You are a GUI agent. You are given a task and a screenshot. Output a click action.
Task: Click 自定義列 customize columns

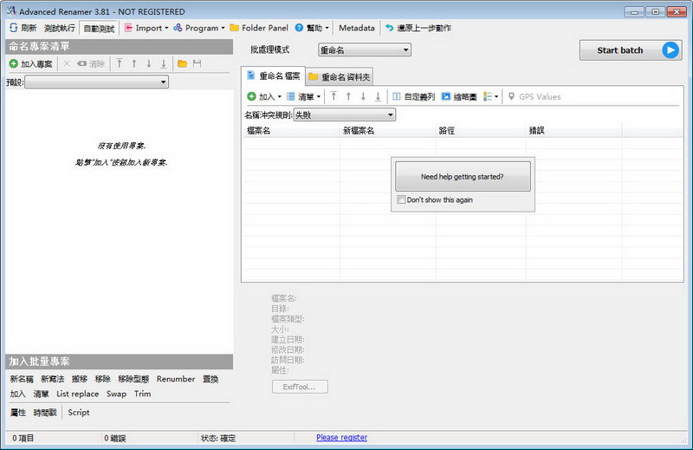[414, 96]
